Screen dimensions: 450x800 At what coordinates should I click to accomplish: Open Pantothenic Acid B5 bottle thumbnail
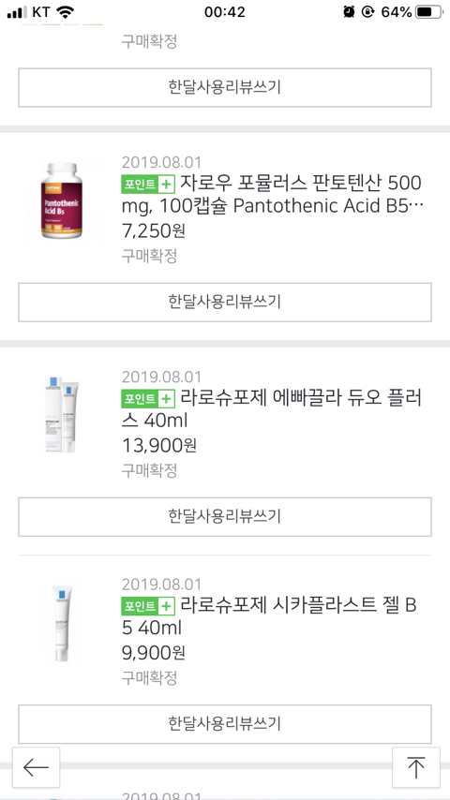tap(62, 201)
